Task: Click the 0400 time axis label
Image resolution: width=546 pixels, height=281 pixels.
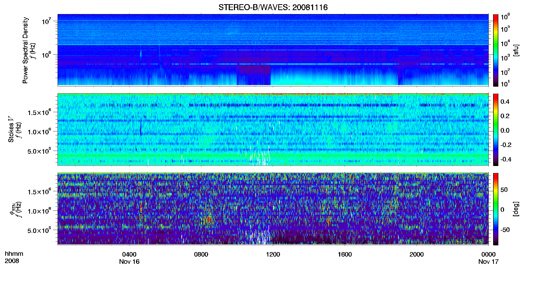Action: [x=129, y=254]
